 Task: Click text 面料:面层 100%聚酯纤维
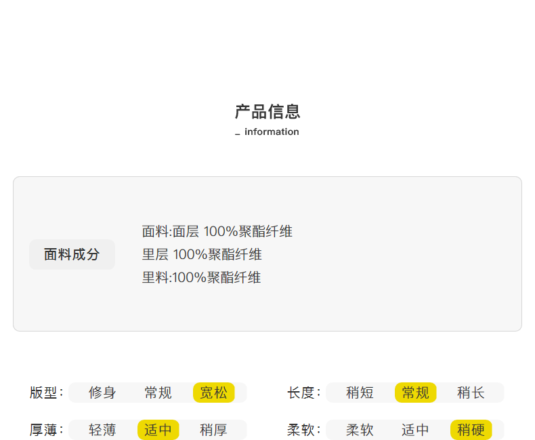[217, 232]
